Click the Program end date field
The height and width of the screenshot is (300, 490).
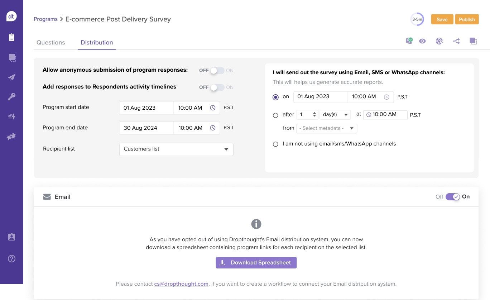(146, 128)
